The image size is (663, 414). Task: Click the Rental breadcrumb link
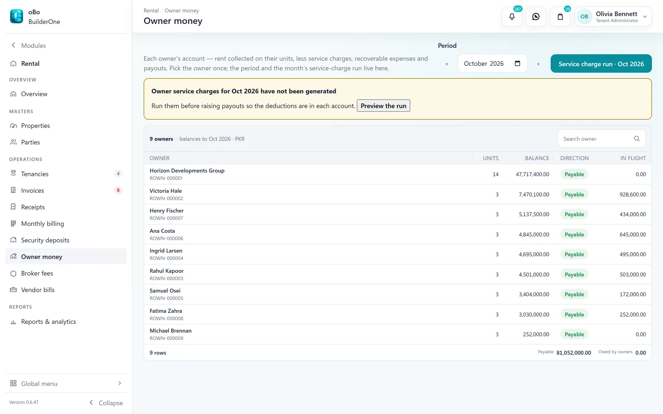point(151,11)
